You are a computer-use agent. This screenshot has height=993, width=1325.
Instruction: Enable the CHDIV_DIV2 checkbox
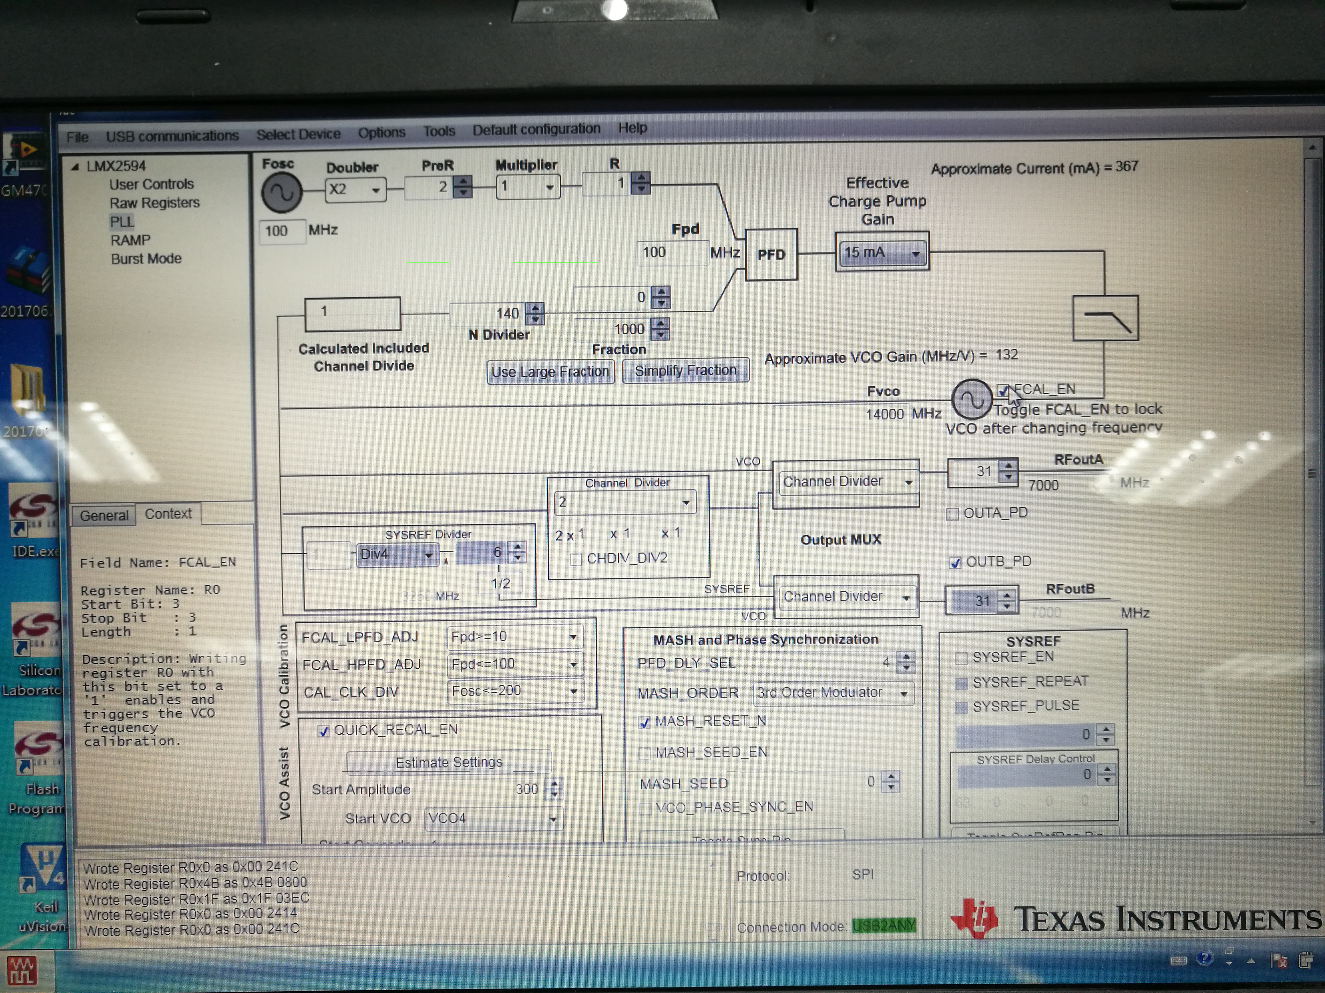[576, 560]
